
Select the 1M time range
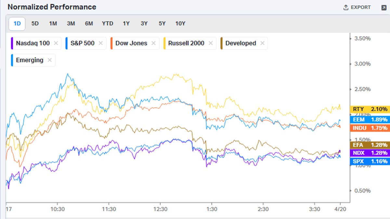[x=53, y=23]
